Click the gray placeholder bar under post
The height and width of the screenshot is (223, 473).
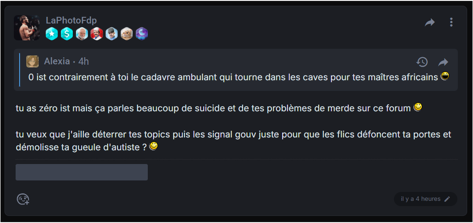[x=82, y=172]
